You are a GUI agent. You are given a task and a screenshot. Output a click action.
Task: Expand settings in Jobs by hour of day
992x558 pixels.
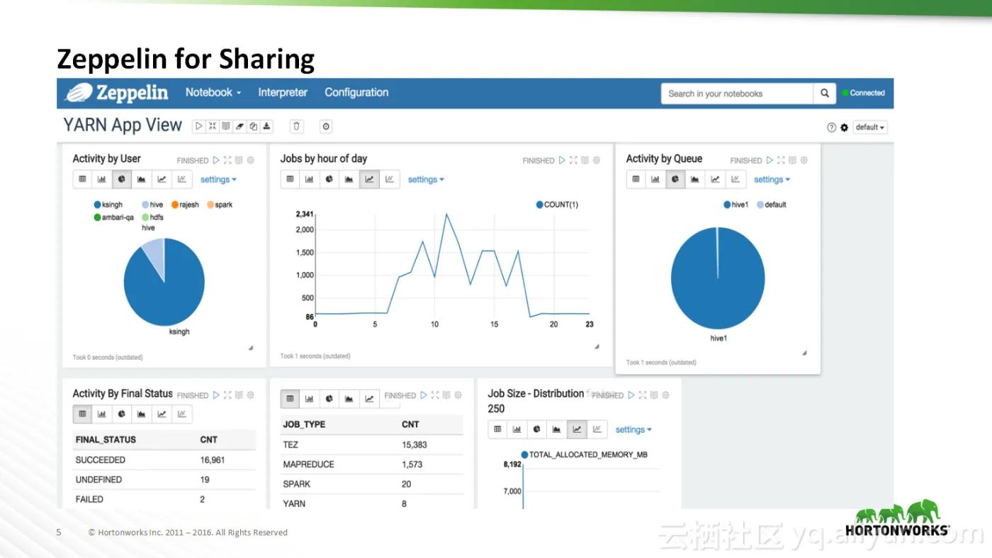[426, 180]
